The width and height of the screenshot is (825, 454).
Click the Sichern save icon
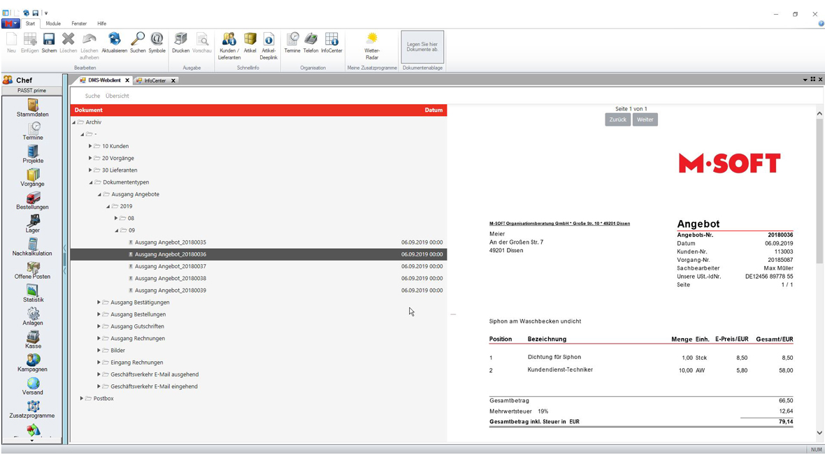tap(49, 42)
